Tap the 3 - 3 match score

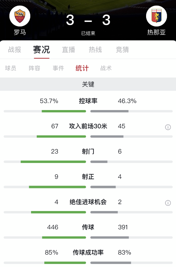88,20
